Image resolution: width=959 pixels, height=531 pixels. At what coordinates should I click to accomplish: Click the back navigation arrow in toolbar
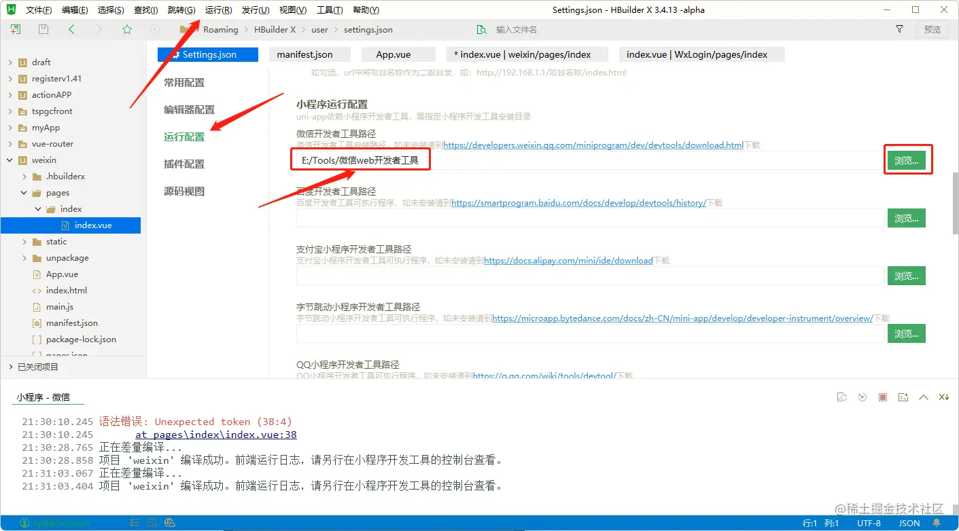[x=71, y=29]
